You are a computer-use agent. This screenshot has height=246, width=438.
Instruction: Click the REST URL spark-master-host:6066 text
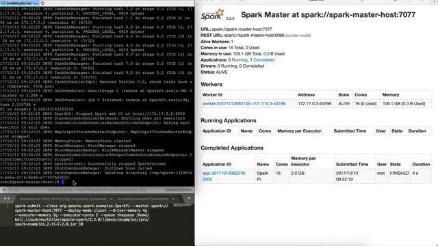point(255,36)
